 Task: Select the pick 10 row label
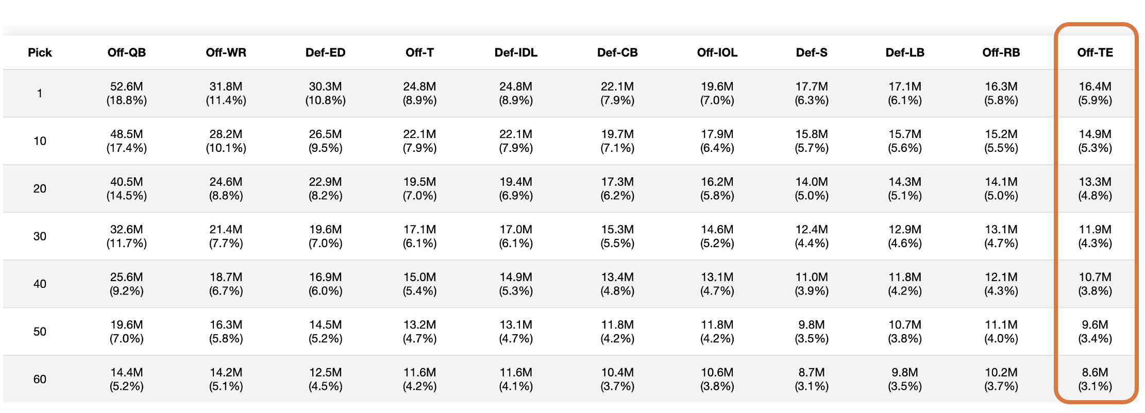(x=40, y=141)
